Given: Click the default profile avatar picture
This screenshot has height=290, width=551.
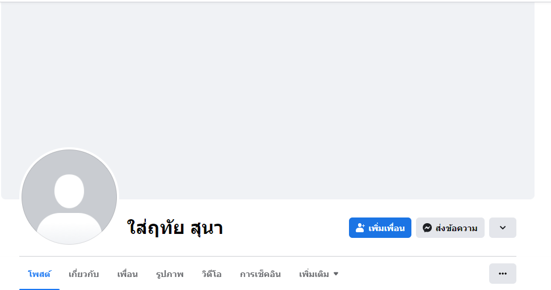Looking at the screenshot, I should 69,197.
